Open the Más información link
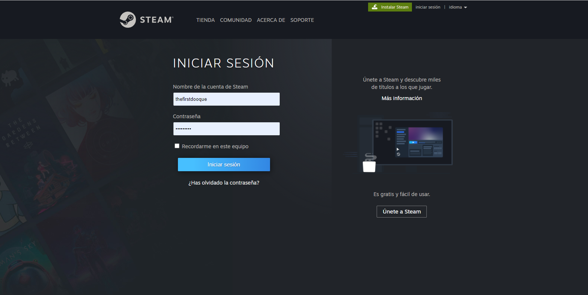This screenshot has width=588, height=295. (402, 98)
